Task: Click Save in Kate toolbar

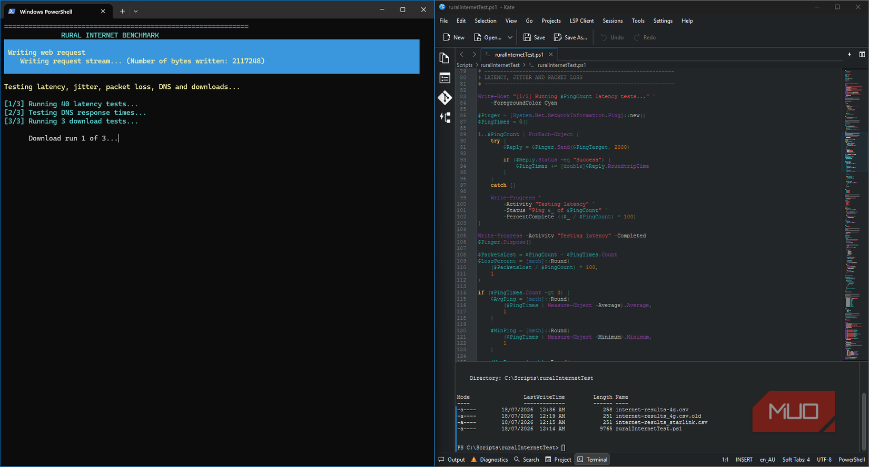Action: (x=534, y=37)
